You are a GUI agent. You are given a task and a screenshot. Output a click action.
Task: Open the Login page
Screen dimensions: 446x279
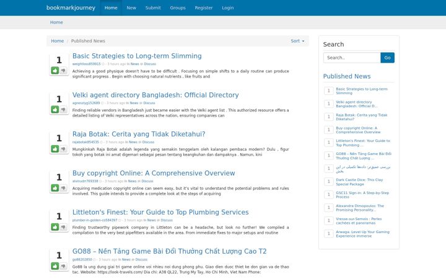228,7
